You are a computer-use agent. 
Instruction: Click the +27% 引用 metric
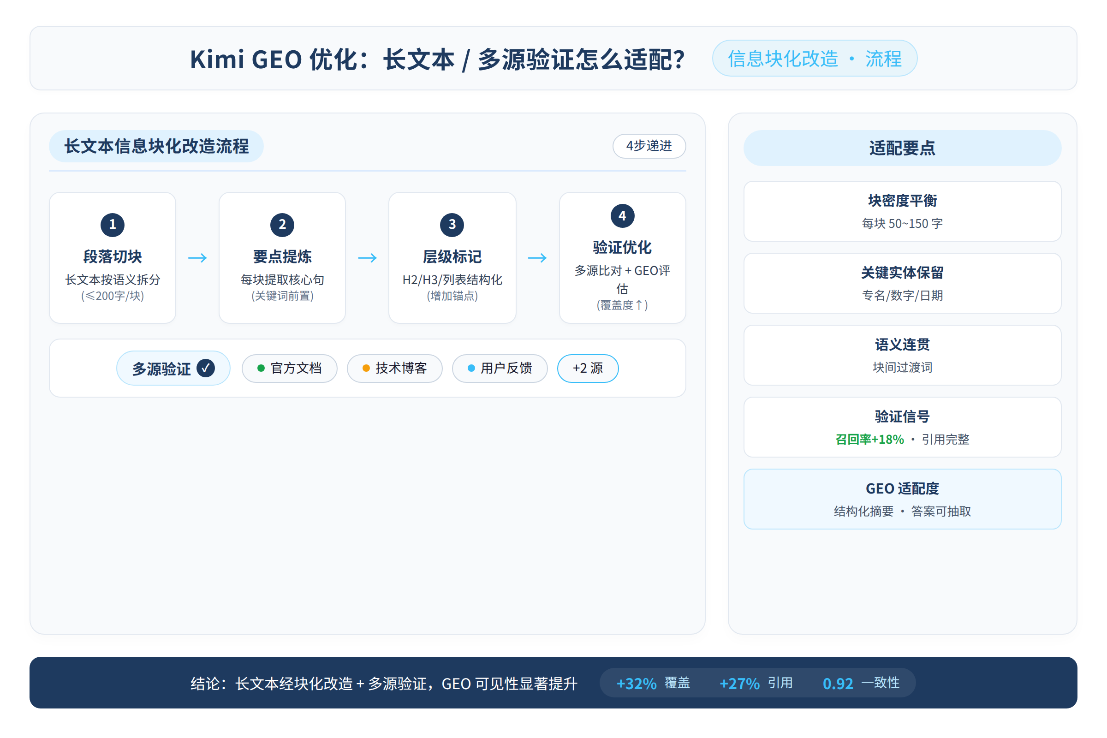click(x=756, y=683)
